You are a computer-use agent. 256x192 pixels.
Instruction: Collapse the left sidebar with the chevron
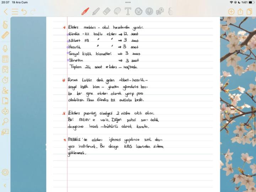pos(5,185)
